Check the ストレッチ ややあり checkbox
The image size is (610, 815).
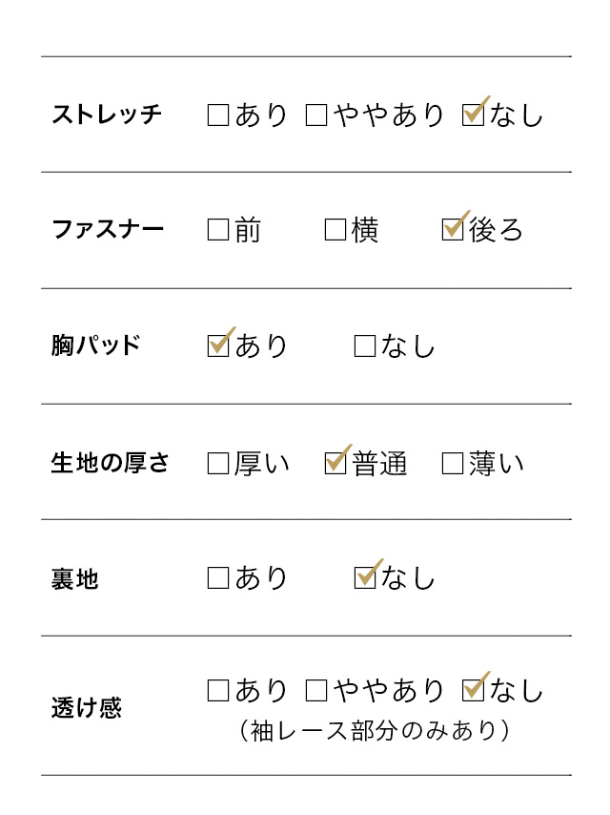[x=316, y=115]
